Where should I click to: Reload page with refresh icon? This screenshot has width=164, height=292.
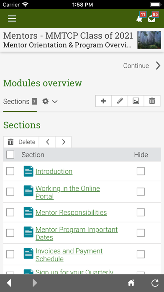click(155, 283)
